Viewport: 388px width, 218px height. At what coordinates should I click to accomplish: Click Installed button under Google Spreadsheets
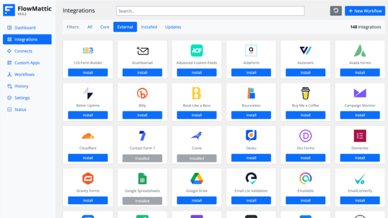pyautogui.click(x=142, y=200)
